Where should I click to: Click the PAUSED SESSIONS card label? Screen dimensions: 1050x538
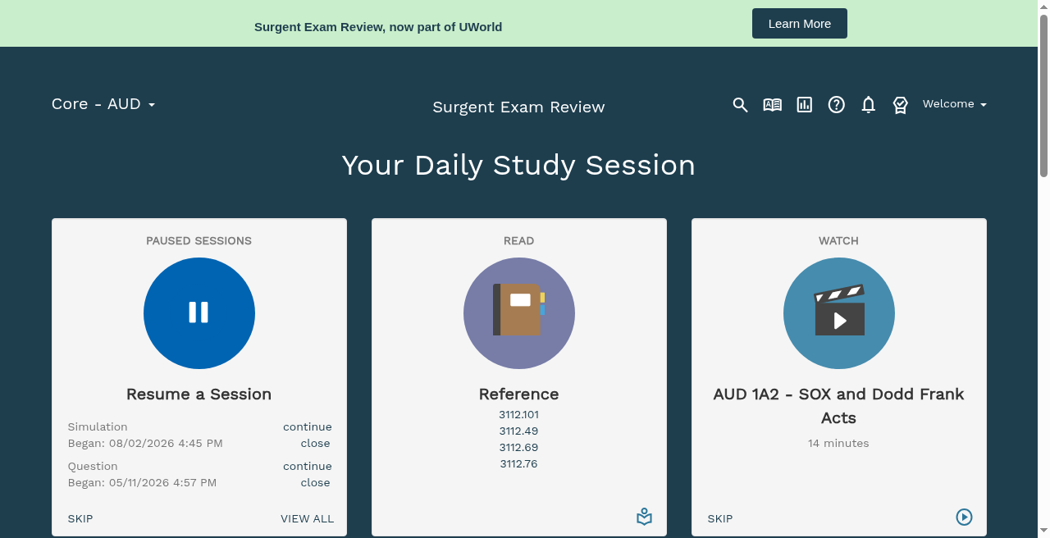pyautogui.click(x=199, y=241)
